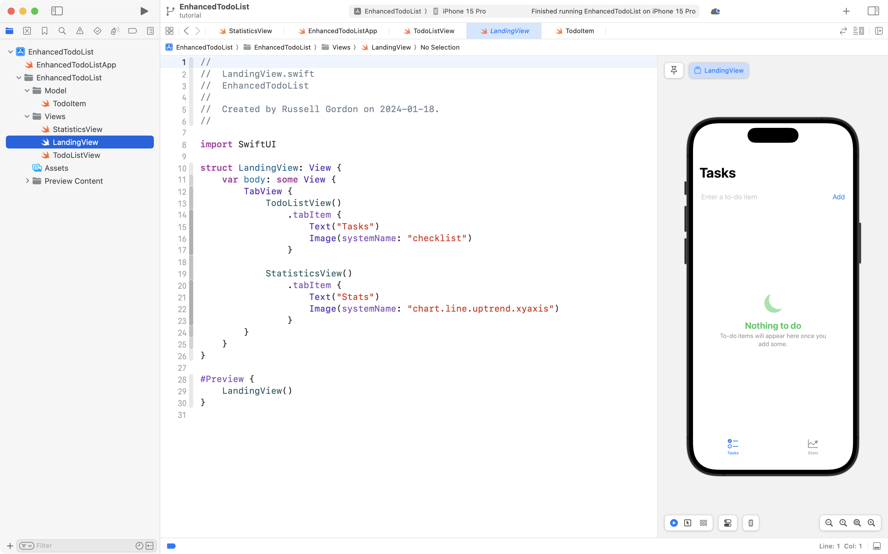Open the Find navigator magnifying glass
888x554 pixels.
tap(62, 31)
